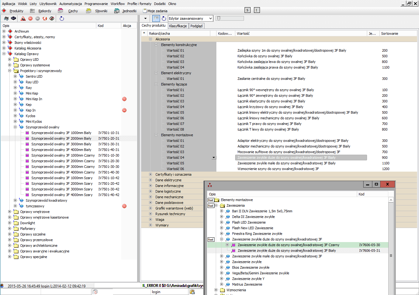Click the red minus circle toolbar icon
Viewport: 419px width, 295px height.
(30, 18)
